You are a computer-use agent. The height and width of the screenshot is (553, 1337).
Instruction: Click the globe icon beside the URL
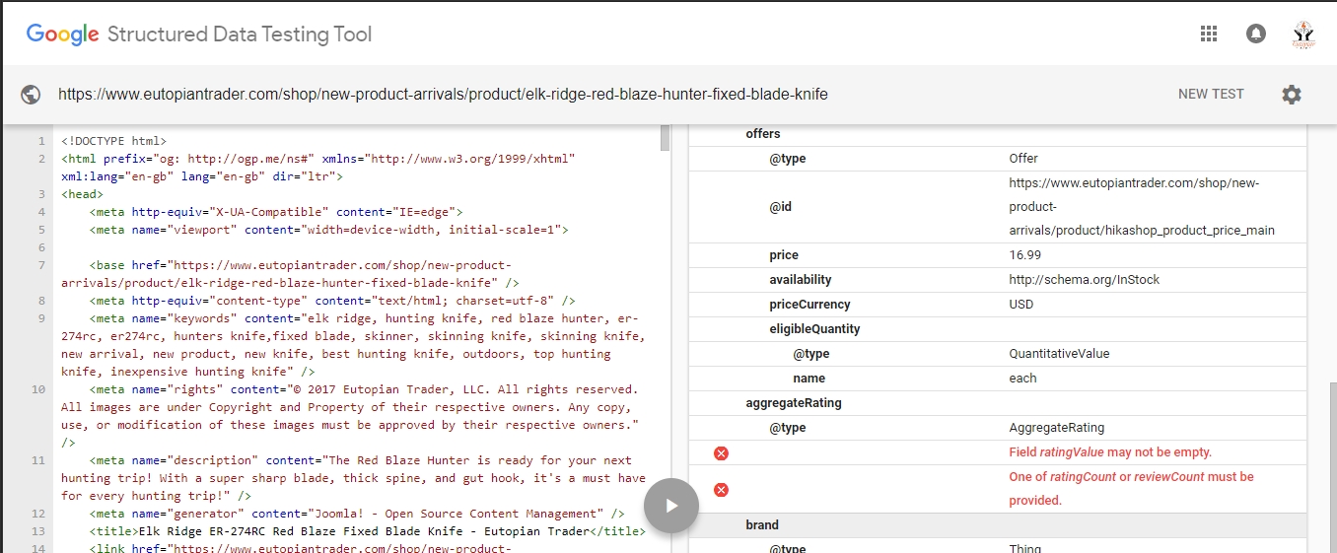(x=31, y=95)
